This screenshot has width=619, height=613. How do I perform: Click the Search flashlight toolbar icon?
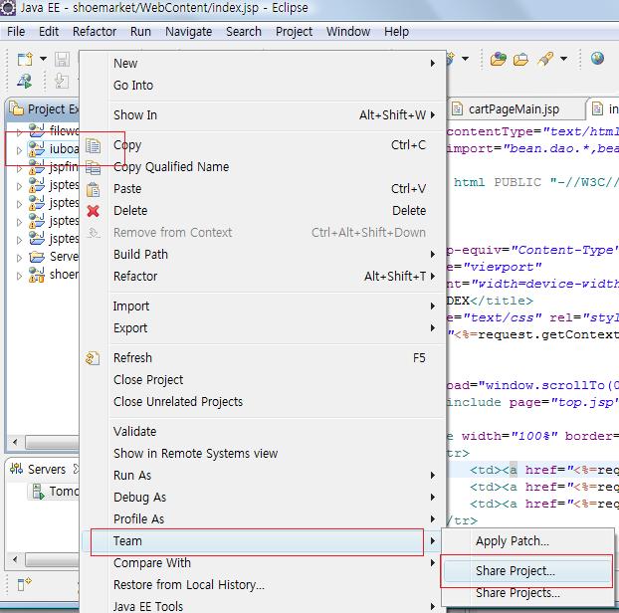tap(545, 59)
